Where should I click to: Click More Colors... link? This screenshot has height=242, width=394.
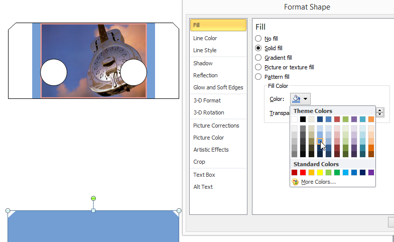pyautogui.click(x=318, y=182)
